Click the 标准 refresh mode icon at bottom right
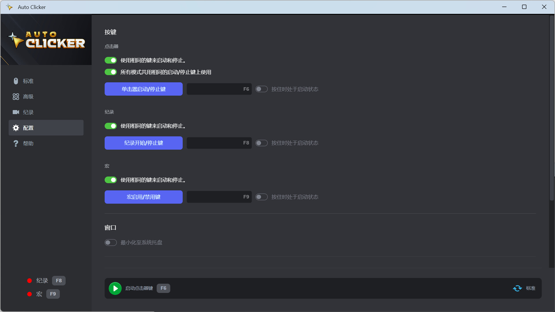 pyautogui.click(x=517, y=288)
